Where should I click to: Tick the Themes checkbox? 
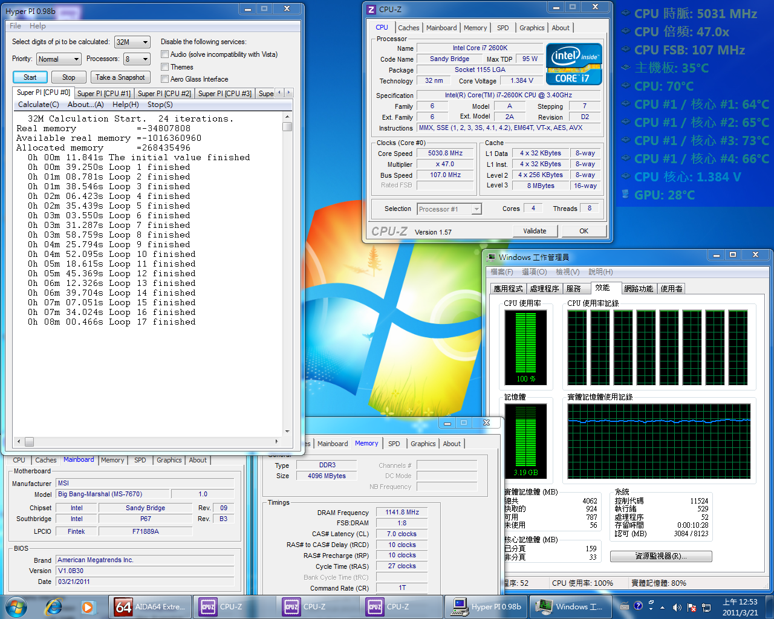[x=164, y=67]
